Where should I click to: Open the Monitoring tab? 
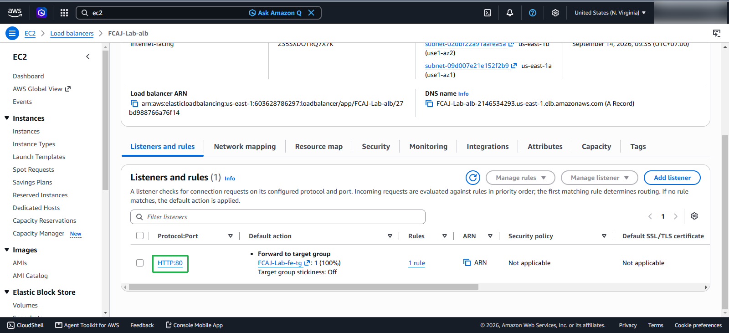(x=428, y=147)
